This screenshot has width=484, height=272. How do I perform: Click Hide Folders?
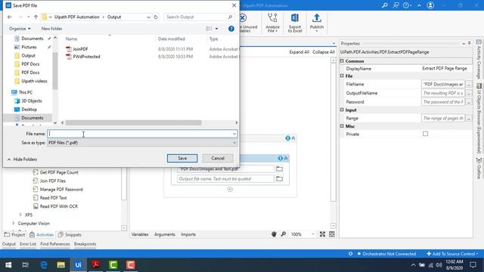[x=22, y=159]
